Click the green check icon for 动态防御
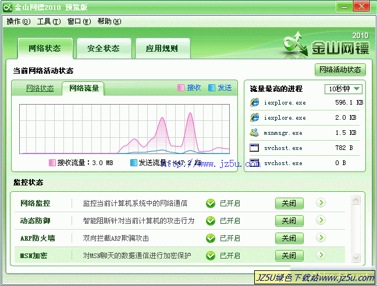Image resolution: width=377 pixels, height=286 pixels. point(211,221)
